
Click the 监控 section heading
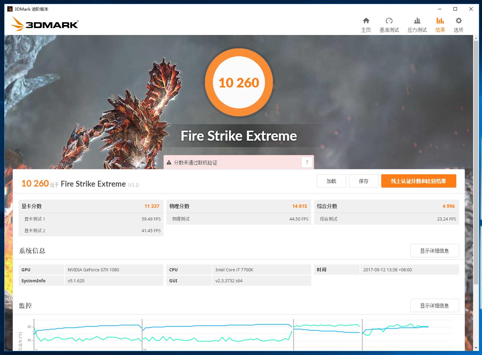[x=25, y=306]
